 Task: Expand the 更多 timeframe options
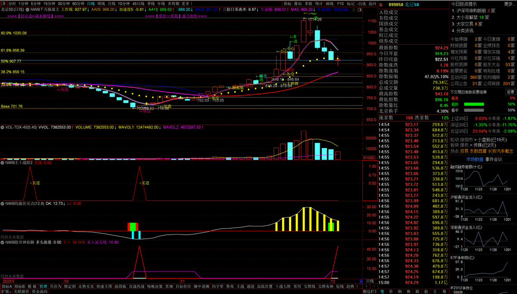[187, 3]
